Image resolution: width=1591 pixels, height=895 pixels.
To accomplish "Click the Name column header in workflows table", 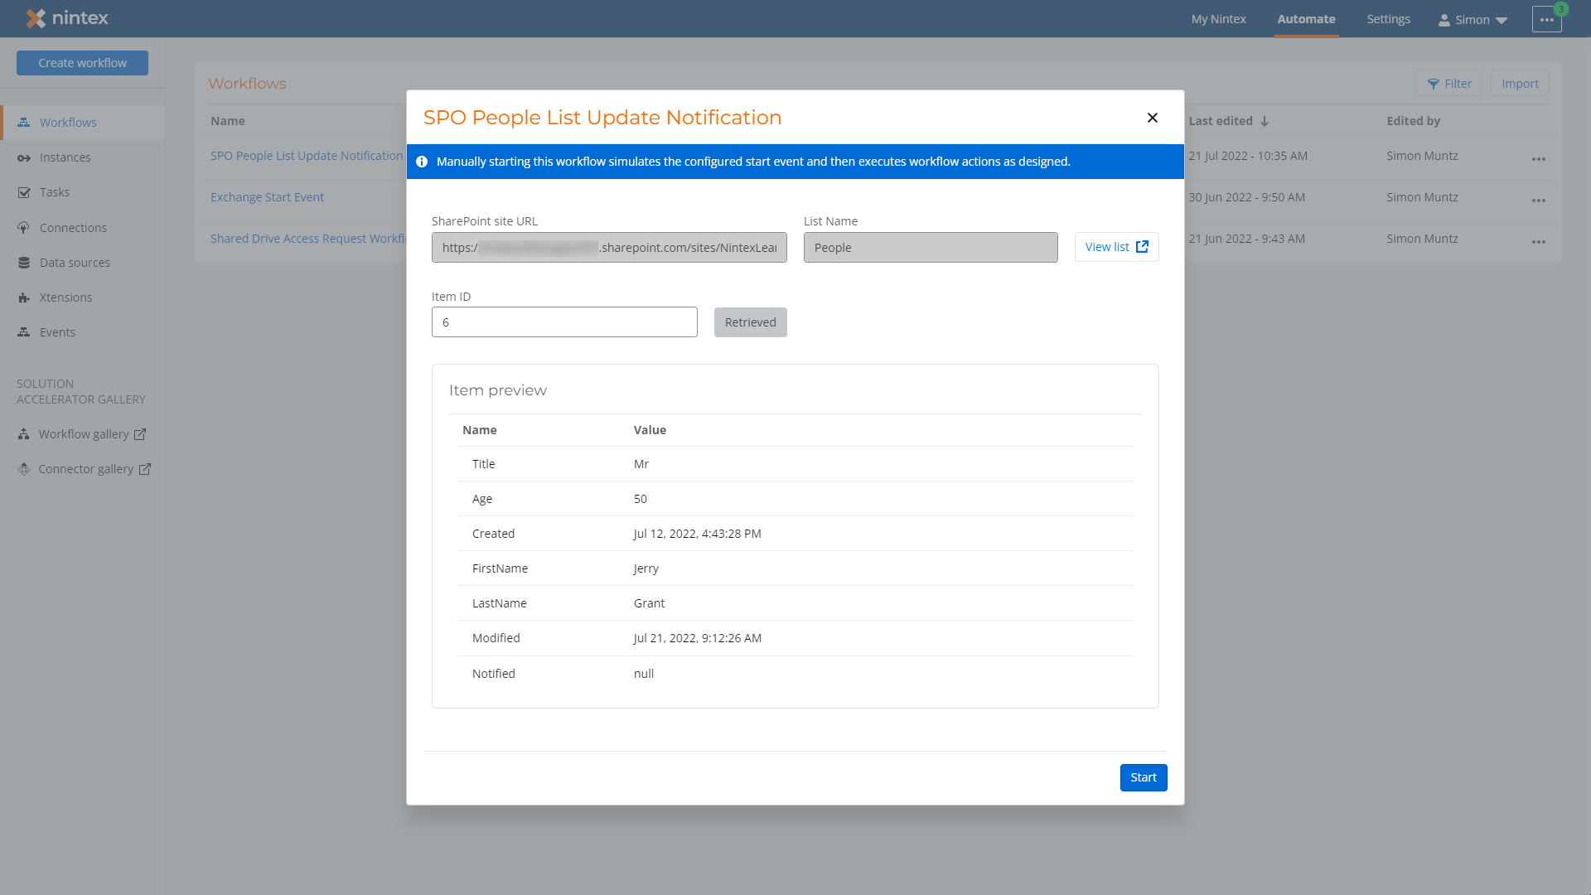I will coord(227,121).
